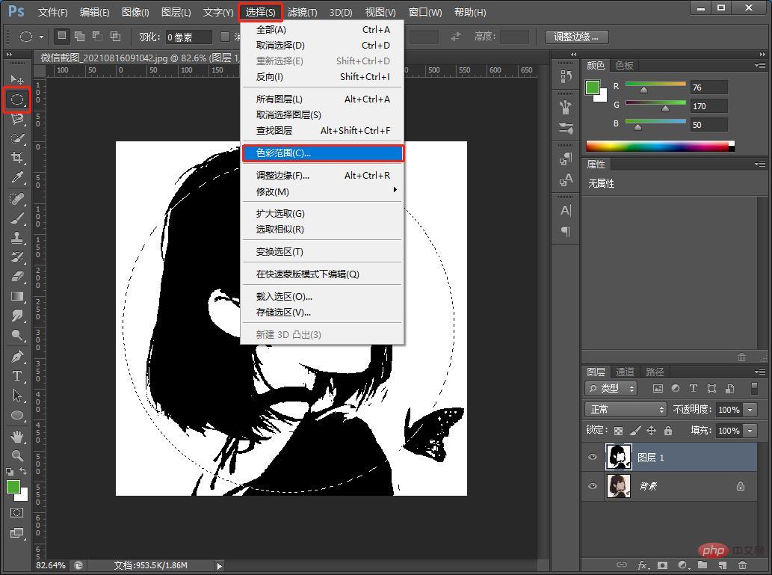Toggle lock transparent pixels
The image size is (772, 575).
point(618,431)
